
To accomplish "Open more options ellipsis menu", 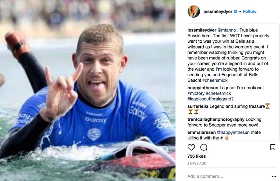I will click(274, 177).
